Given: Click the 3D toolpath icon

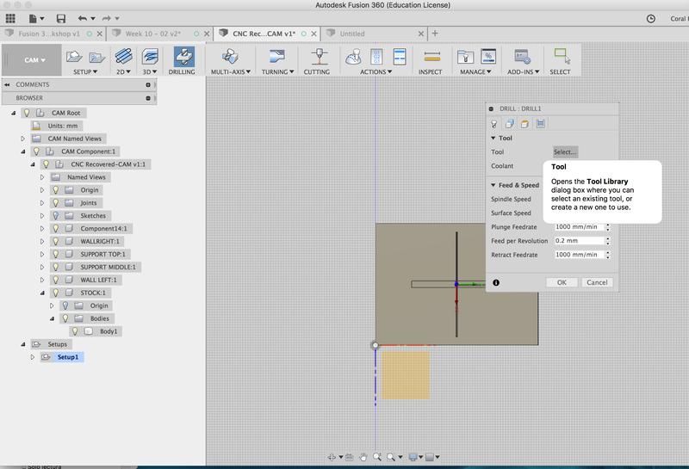Looking at the screenshot, I should coord(150,57).
